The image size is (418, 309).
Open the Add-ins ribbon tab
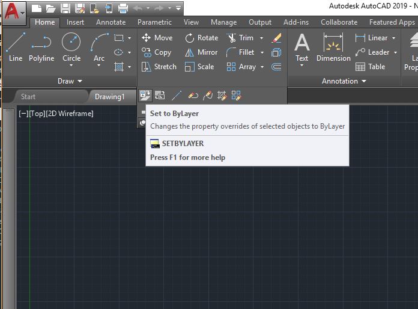coord(296,22)
